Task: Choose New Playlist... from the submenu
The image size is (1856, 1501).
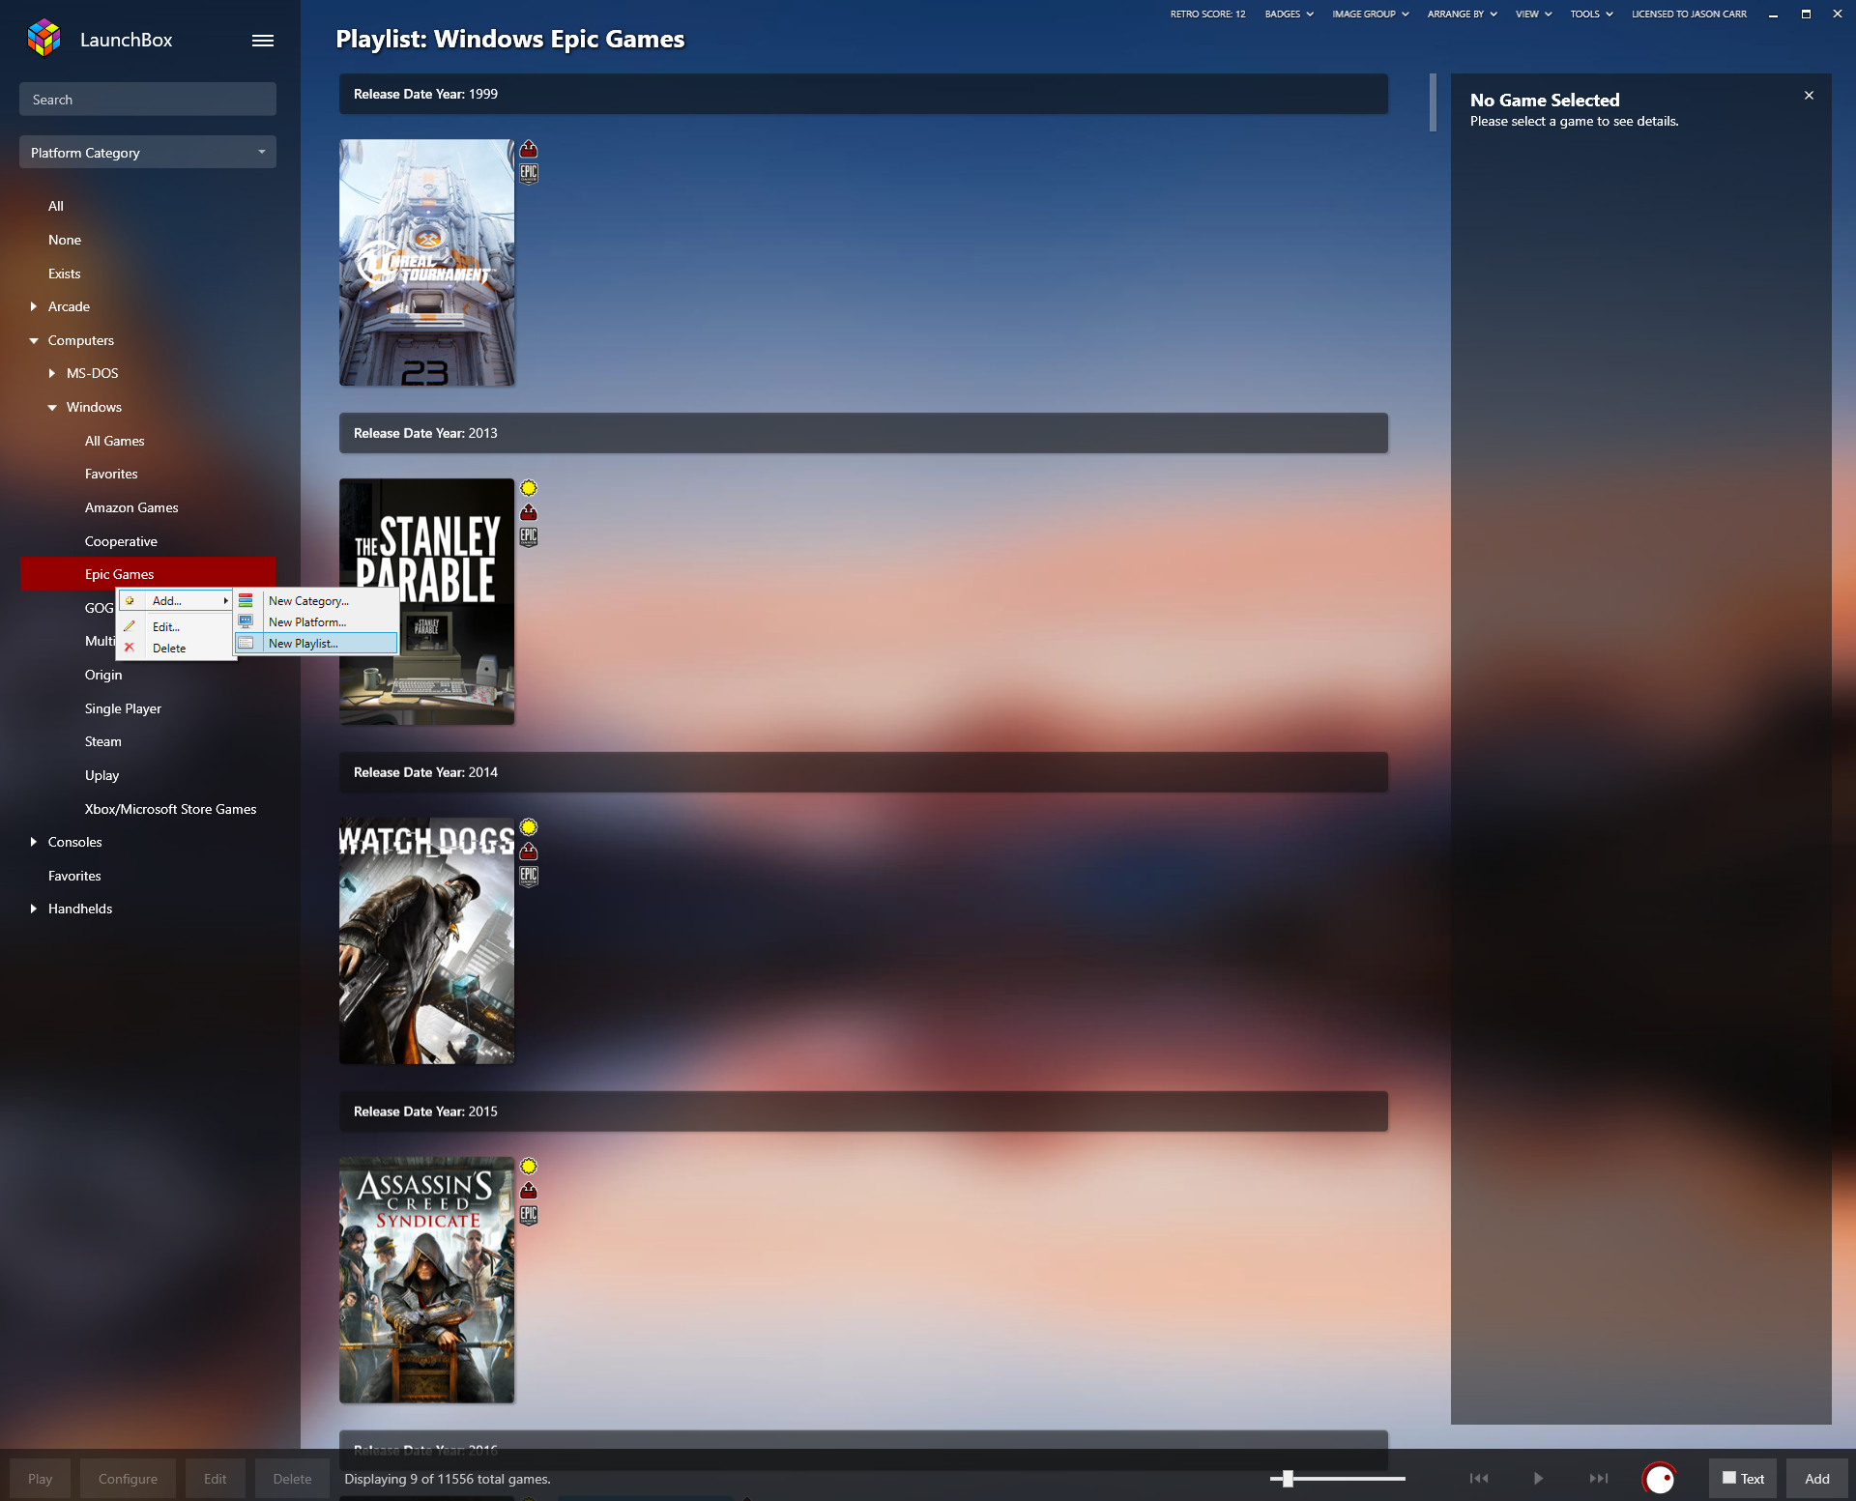Action: tap(316, 644)
